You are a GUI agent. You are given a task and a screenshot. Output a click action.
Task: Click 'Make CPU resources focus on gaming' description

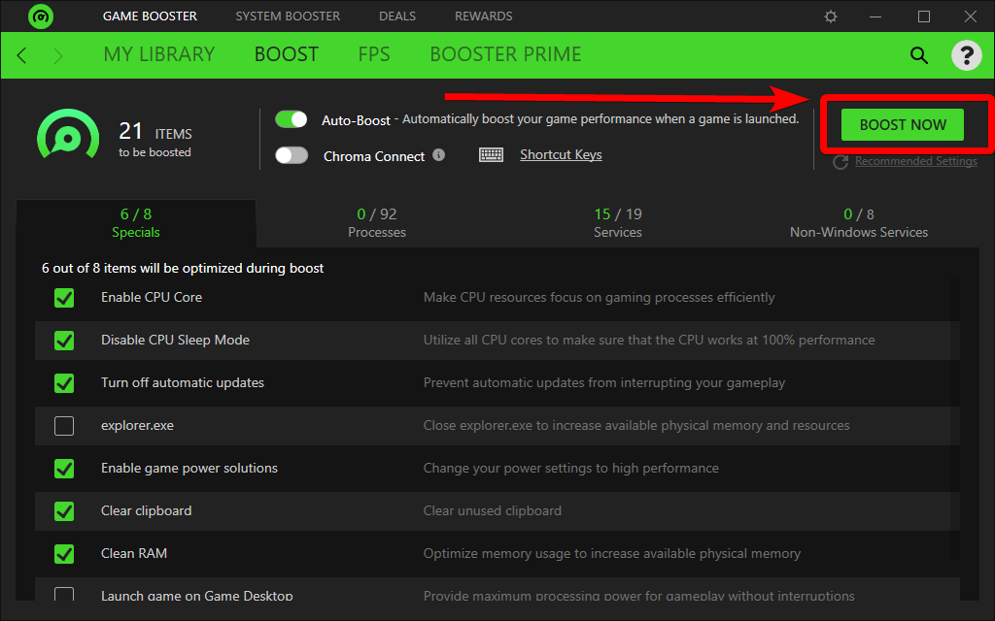[x=599, y=297]
